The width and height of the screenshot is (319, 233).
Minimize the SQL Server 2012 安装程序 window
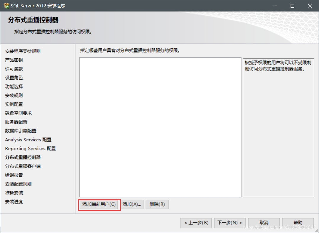(x=275, y=6)
